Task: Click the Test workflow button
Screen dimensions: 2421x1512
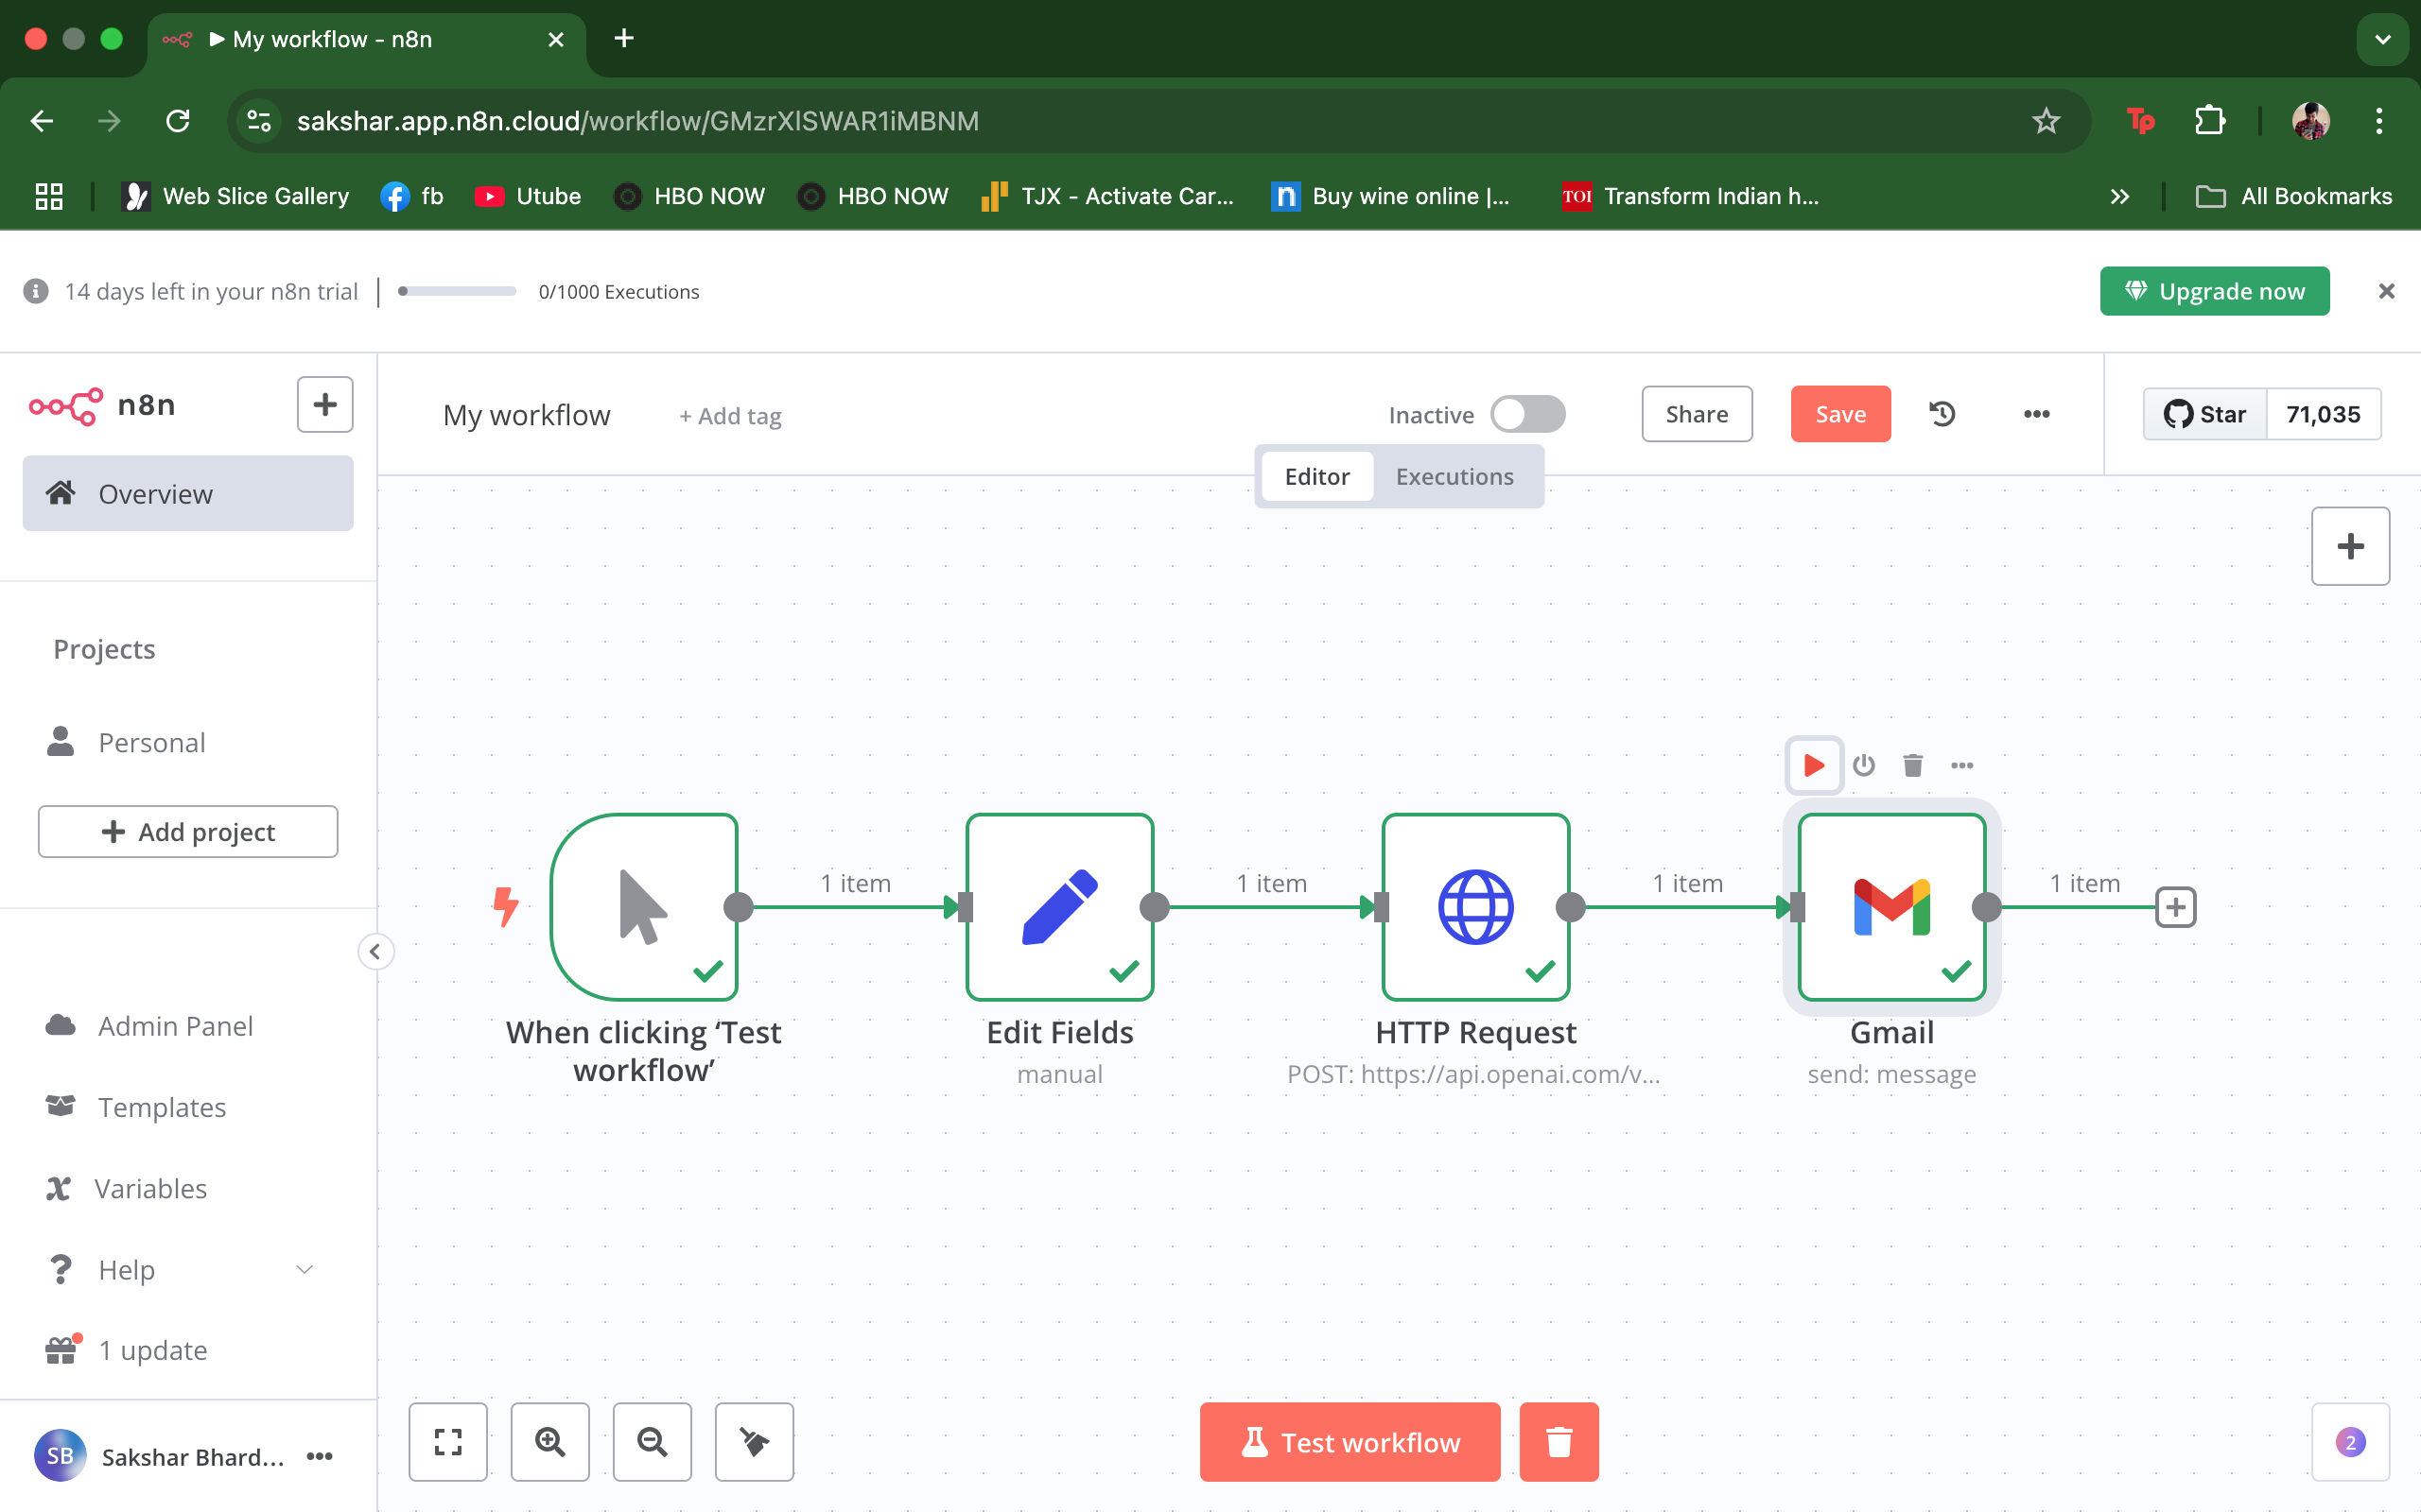Action: point(1350,1441)
